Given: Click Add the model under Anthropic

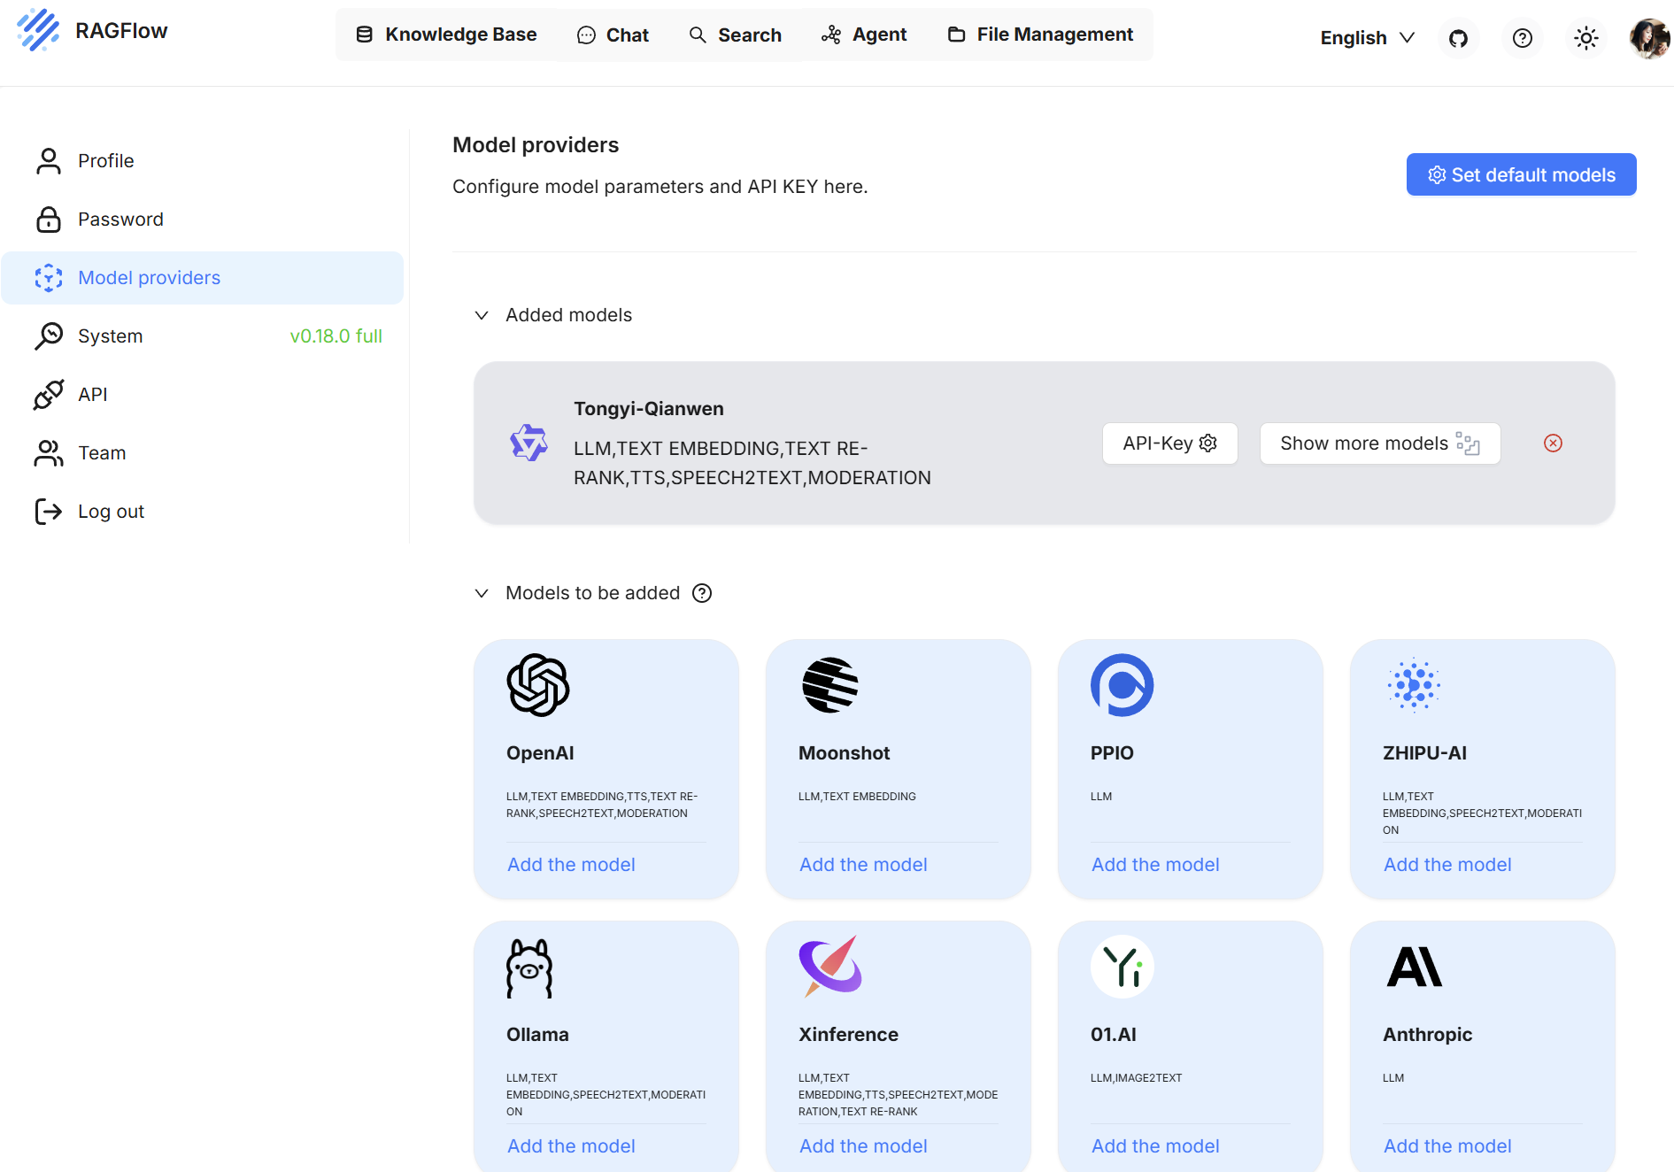Looking at the screenshot, I should (1447, 1146).
